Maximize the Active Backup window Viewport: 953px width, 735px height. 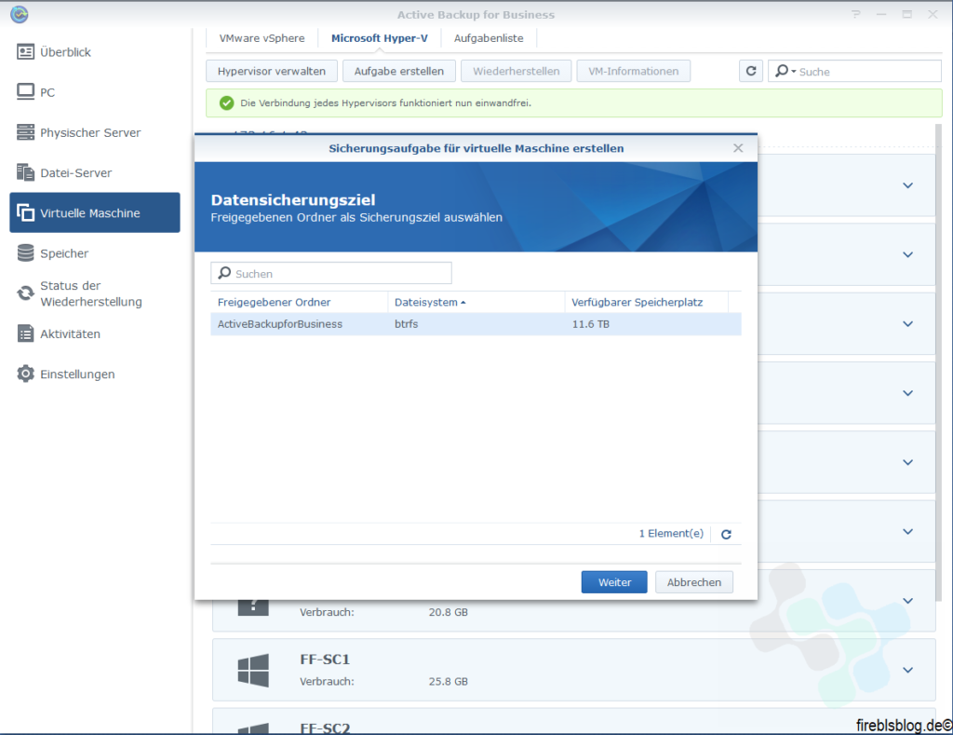pyautogui.click(x=906, y=14)
